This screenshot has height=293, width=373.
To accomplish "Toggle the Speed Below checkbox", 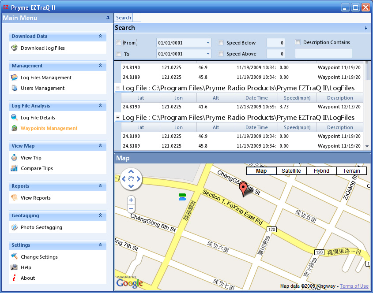I will 221,42.
